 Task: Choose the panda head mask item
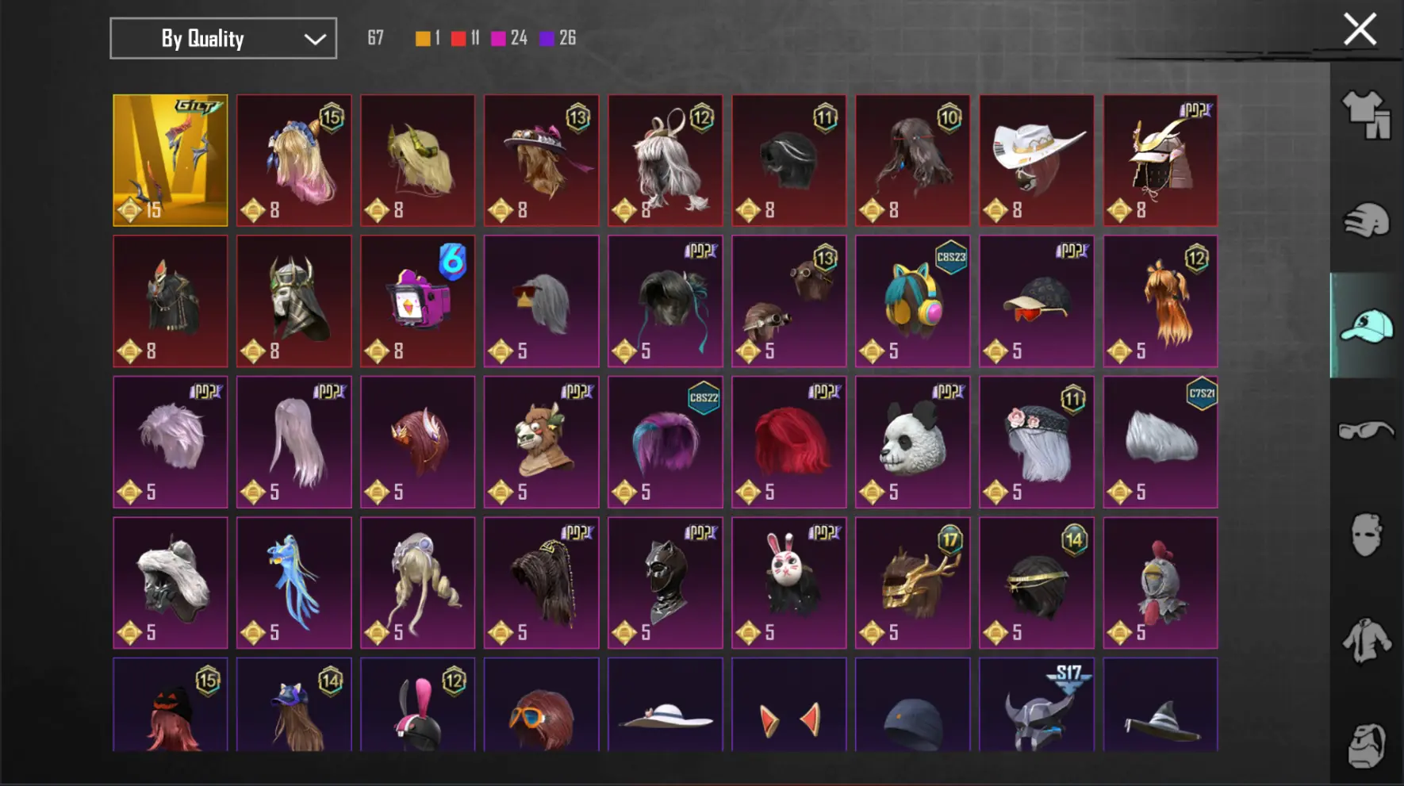click(x=912, y=442)
